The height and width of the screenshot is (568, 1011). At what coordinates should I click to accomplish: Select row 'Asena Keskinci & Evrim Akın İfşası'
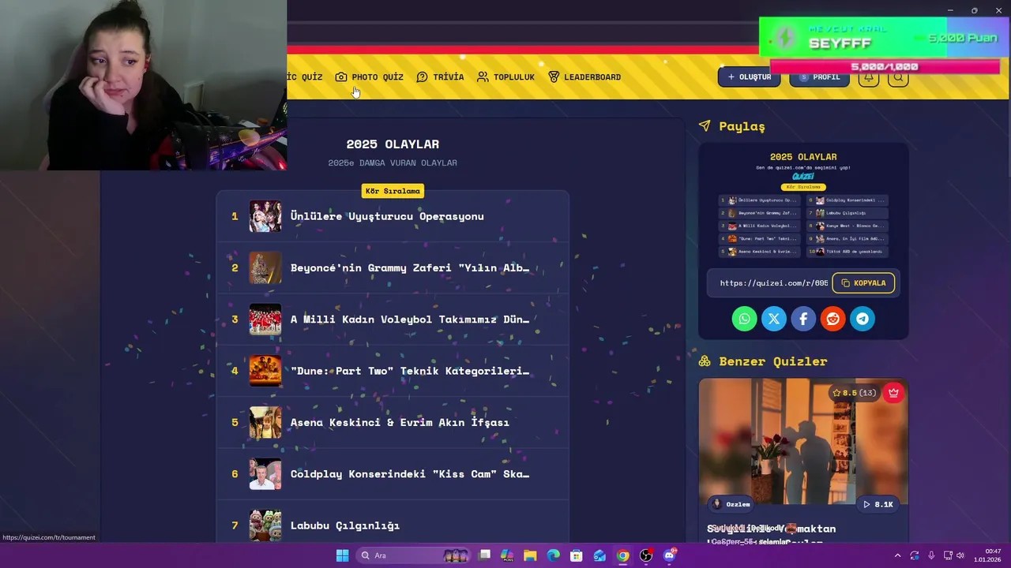tap(393, 422)
